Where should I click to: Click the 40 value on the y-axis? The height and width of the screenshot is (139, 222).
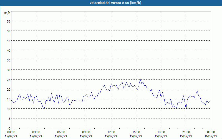pos(9,51)
